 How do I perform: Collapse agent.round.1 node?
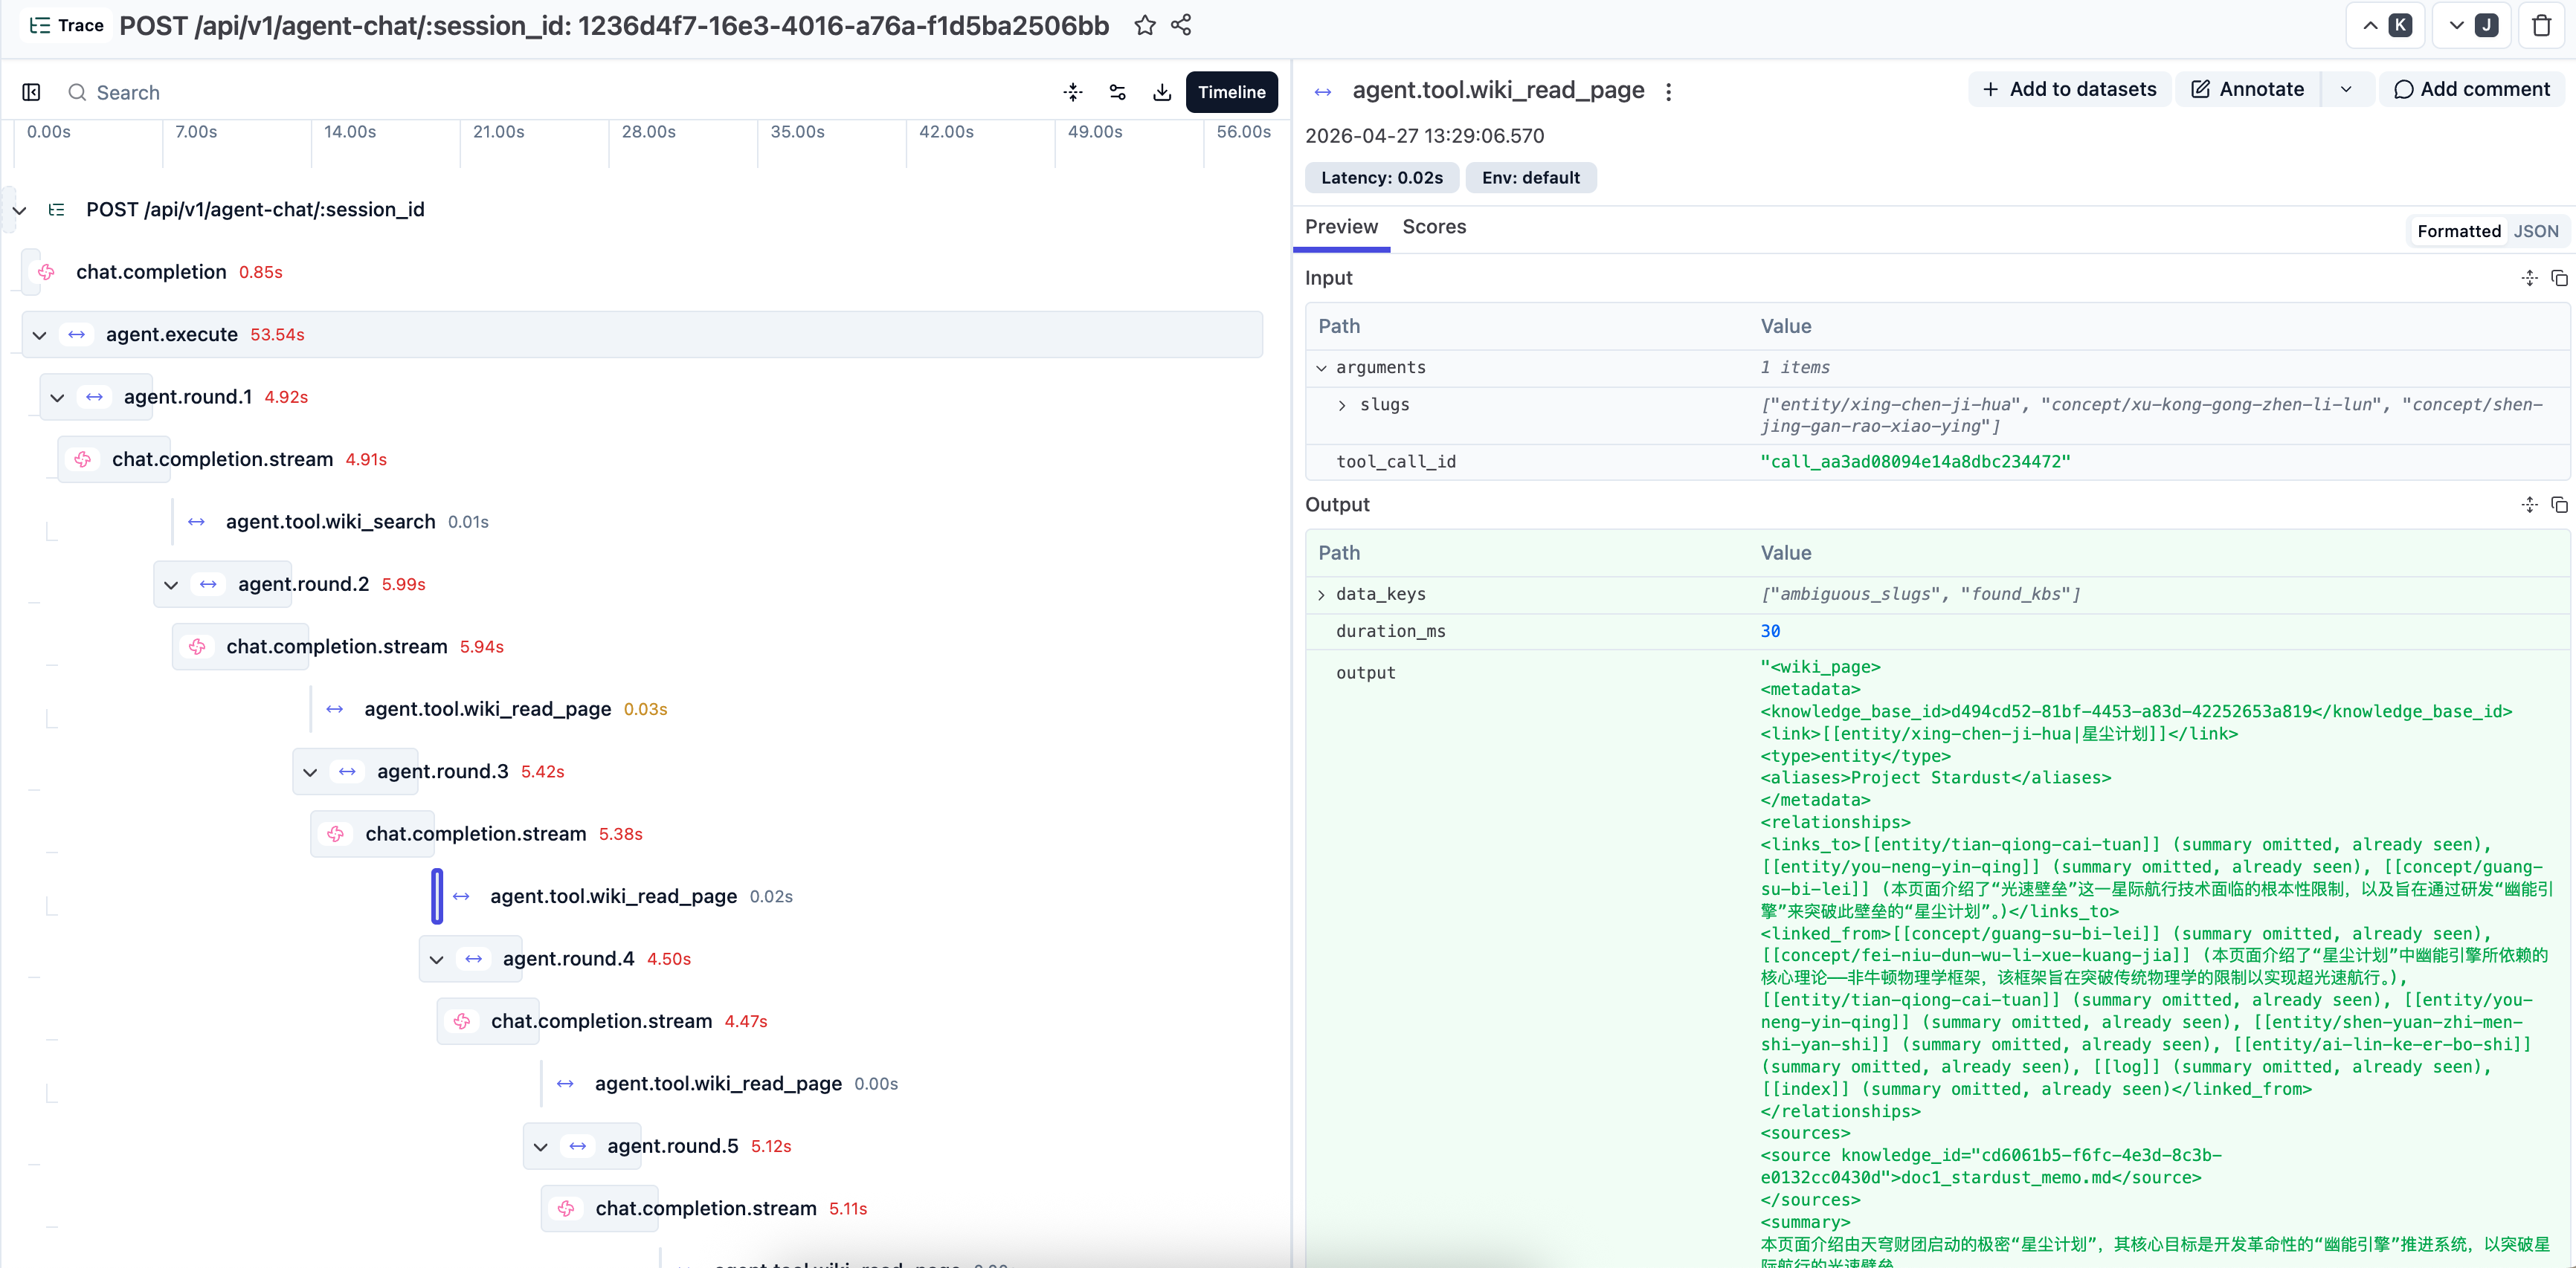pyautogui.click(x=57, y=397)
